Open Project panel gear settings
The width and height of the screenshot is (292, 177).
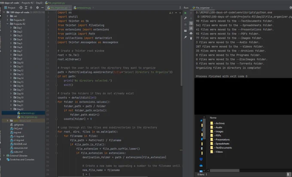37,8
